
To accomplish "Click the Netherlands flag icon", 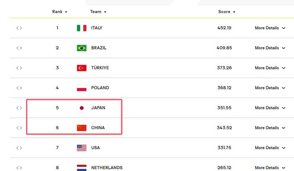I will pos(81,168).
